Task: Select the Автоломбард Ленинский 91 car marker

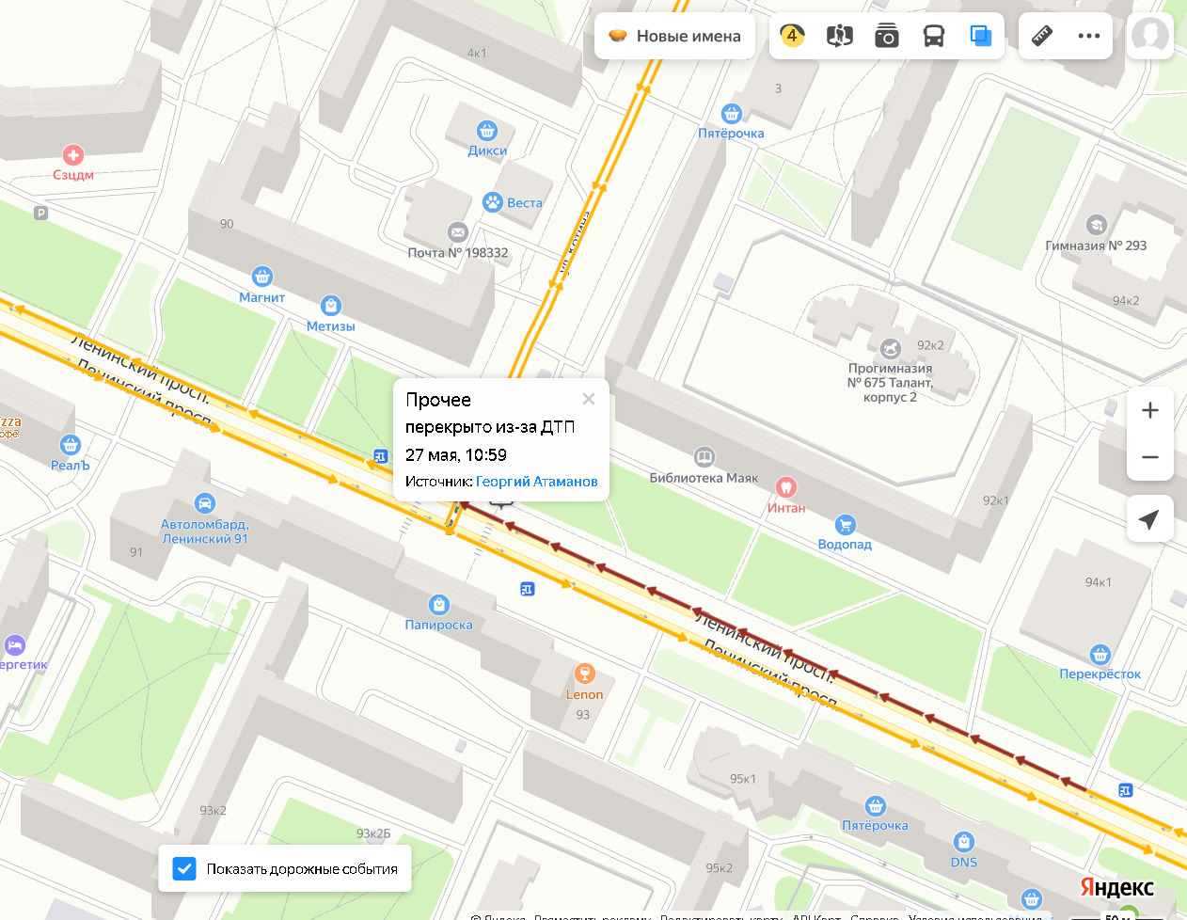Action: (x=205, y=503)
